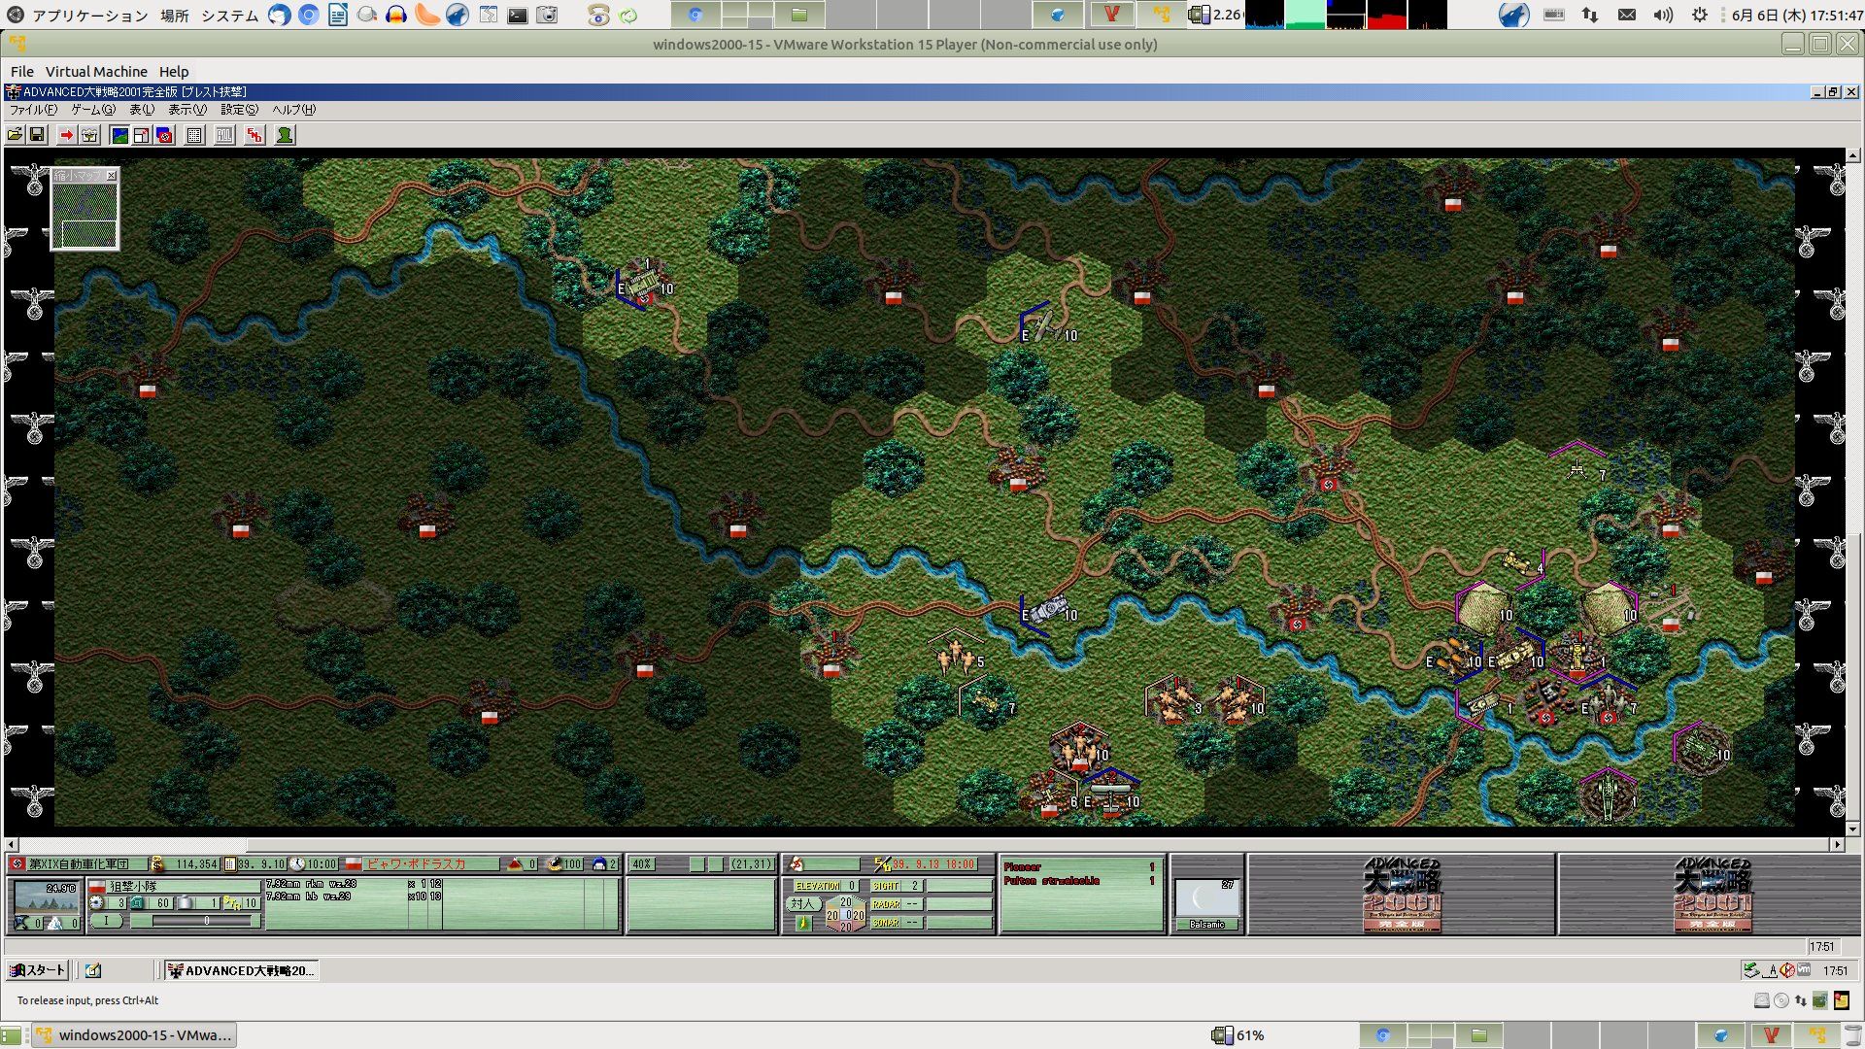This screenshot has height=1049, width=1865.
Task: Open the 設定(S) menu
Action: [x=239, y=110]
